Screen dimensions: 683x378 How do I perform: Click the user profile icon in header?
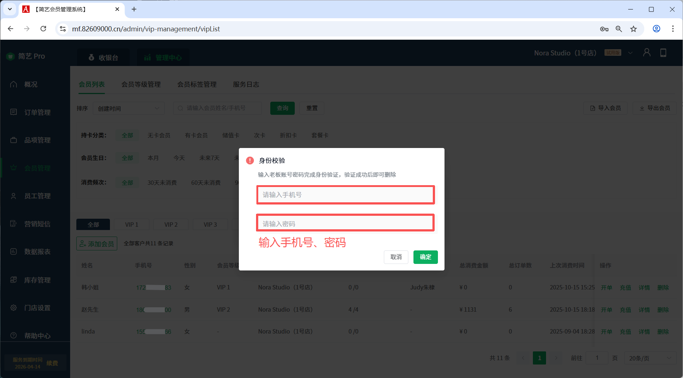pos(646,53)
